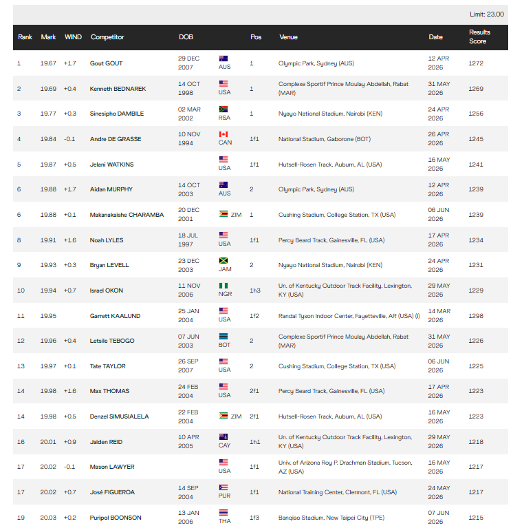Open Garrett KAALUND profile link
The width and height of the screenshot is (513, 528).
click(115, 316)
